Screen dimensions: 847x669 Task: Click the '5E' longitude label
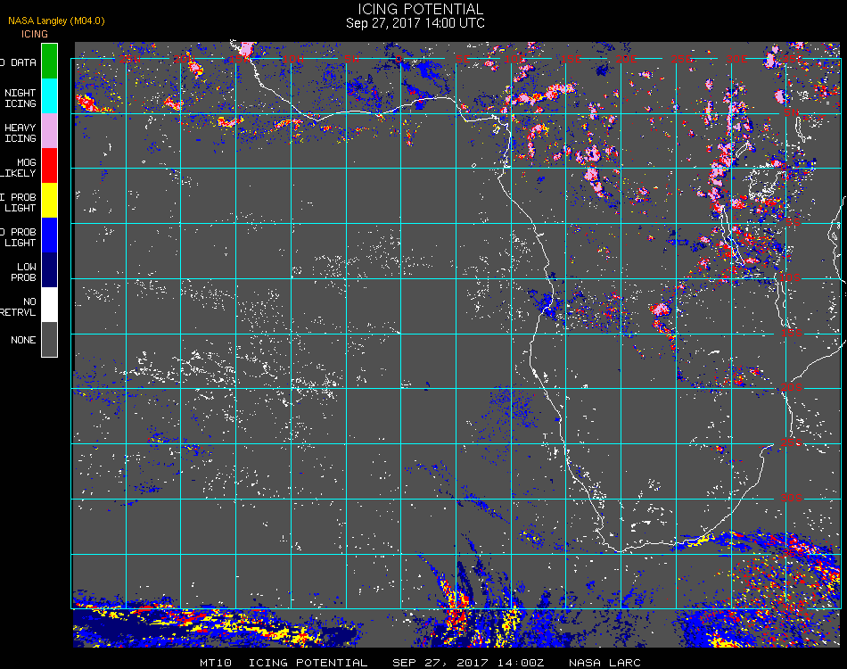tap(463, 59)
